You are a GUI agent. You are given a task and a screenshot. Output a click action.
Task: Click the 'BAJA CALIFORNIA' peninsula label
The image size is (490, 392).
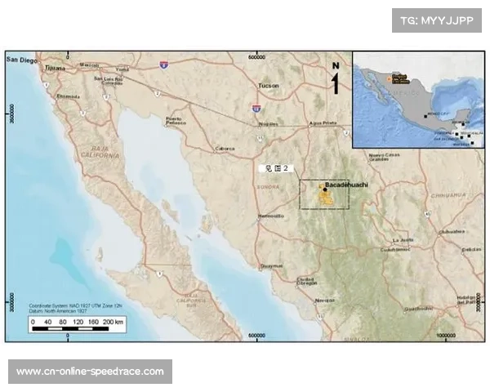tap(100, 152)
